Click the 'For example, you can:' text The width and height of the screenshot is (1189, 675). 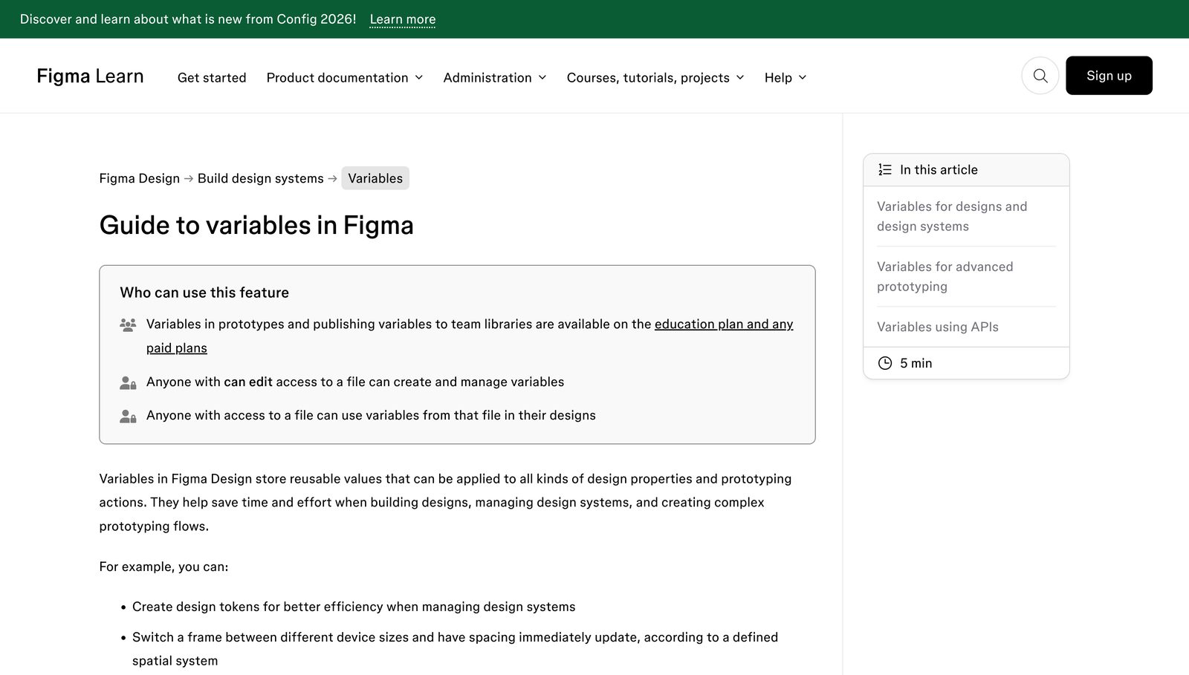tap(163, 567)
